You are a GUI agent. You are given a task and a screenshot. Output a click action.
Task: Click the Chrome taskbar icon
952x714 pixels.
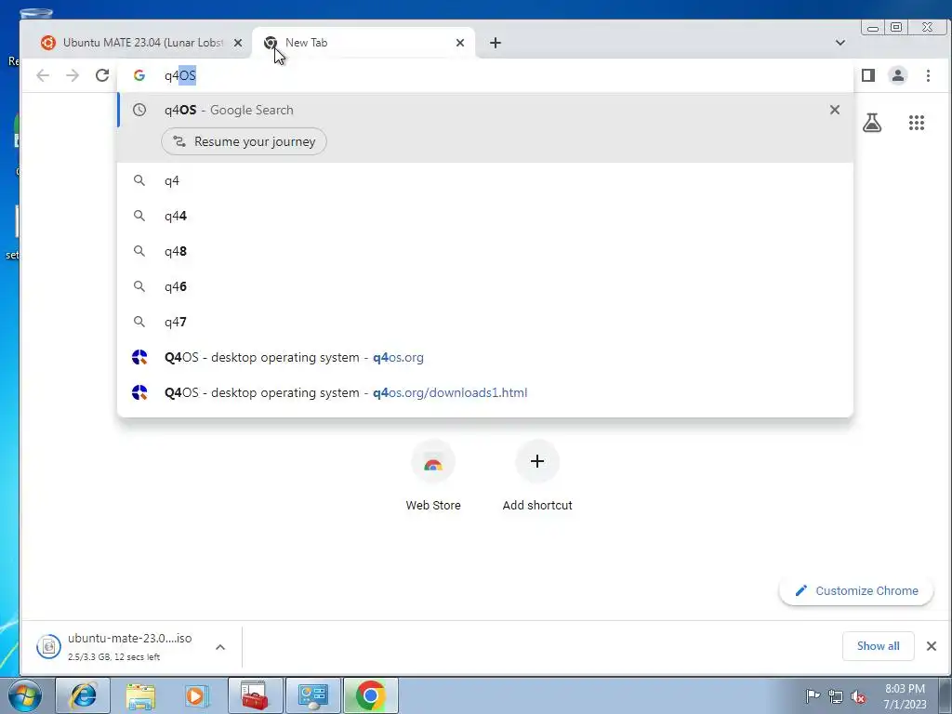(x=370, y=695)
